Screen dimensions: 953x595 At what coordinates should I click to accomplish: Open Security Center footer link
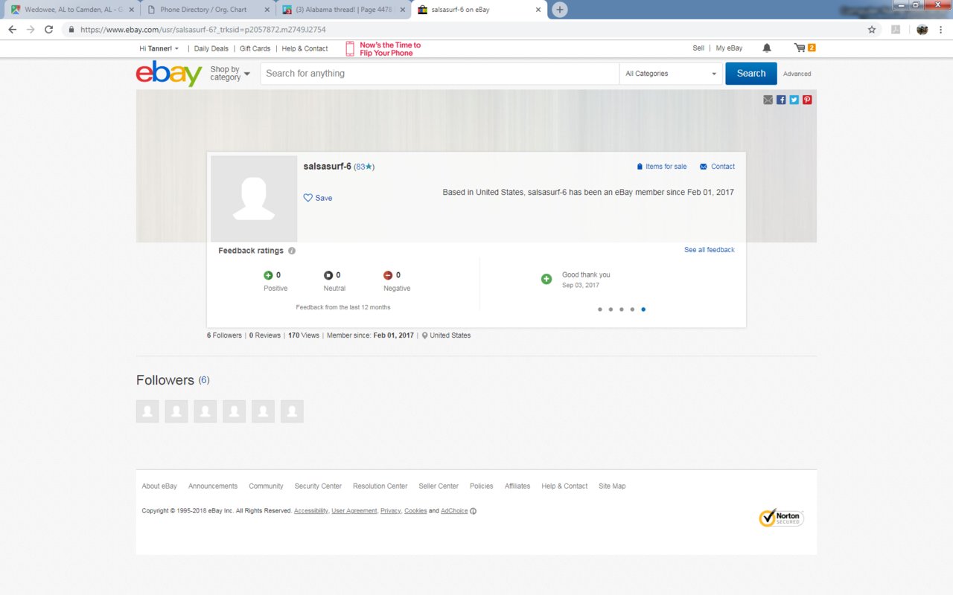[318, 486]
